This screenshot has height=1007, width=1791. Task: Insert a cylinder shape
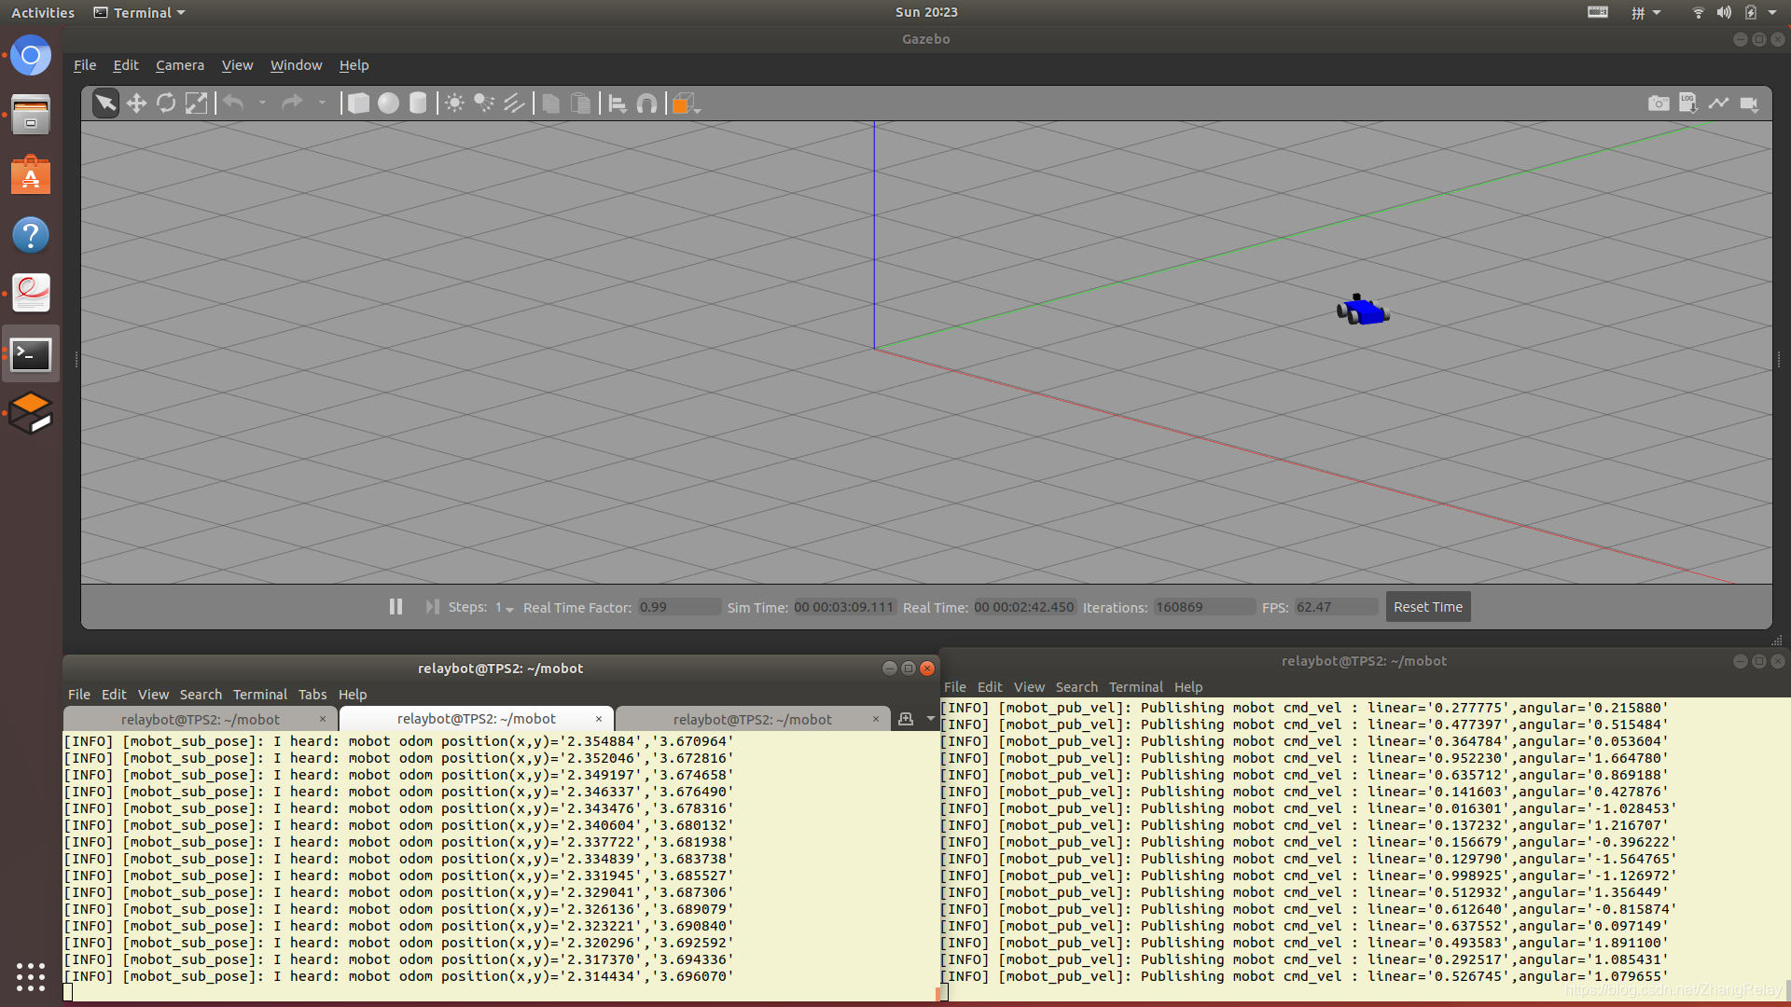tap(418, 103)
